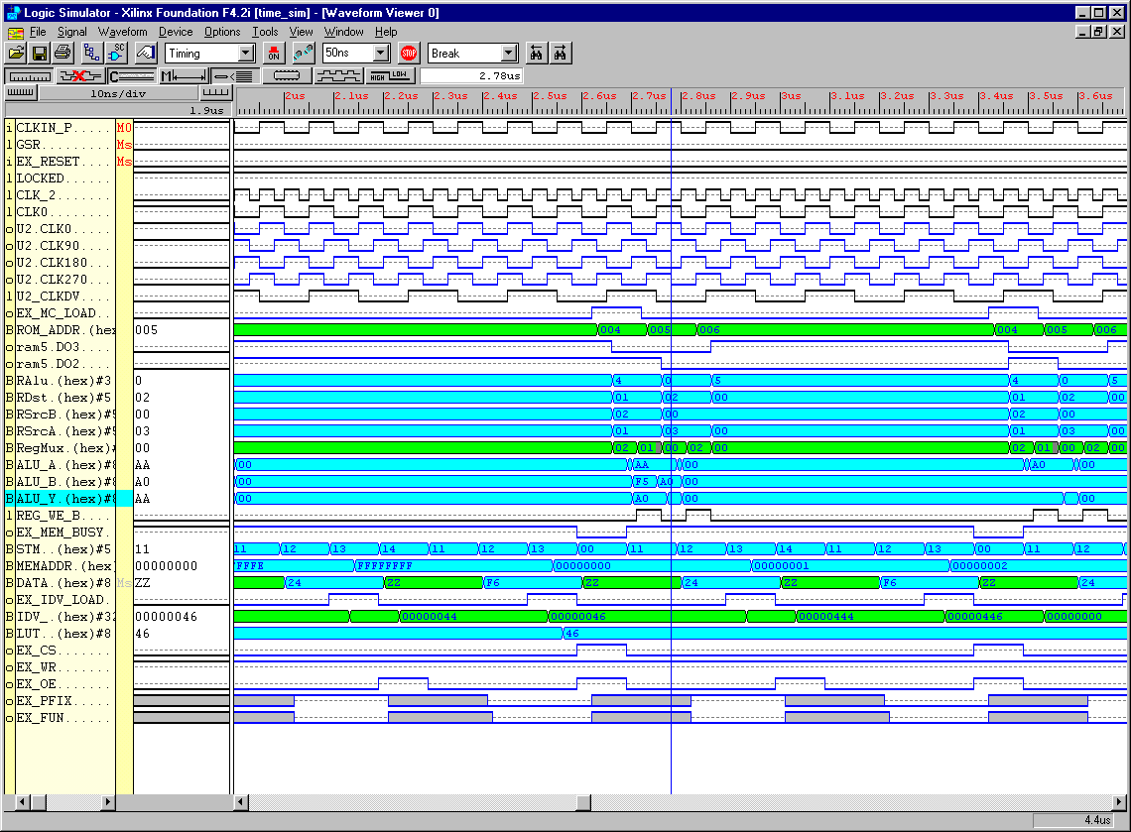The image size is (1131, 832).
Task: Click the power ON icon
Action: pos(274,54)
